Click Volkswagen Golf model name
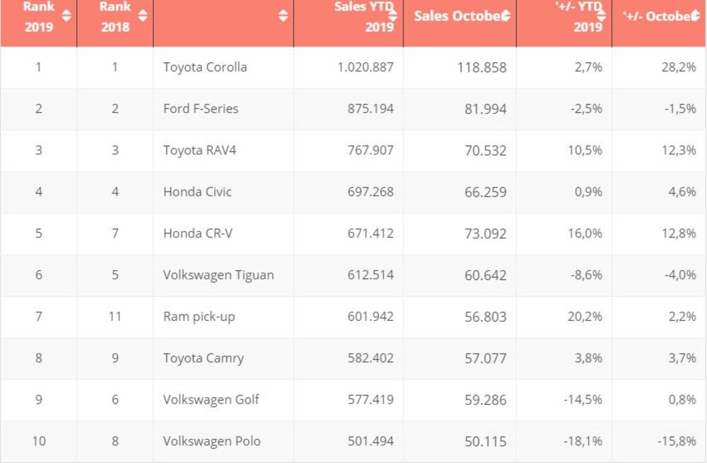The width and height of the screenshot is (707, 463). click(211, 399)
